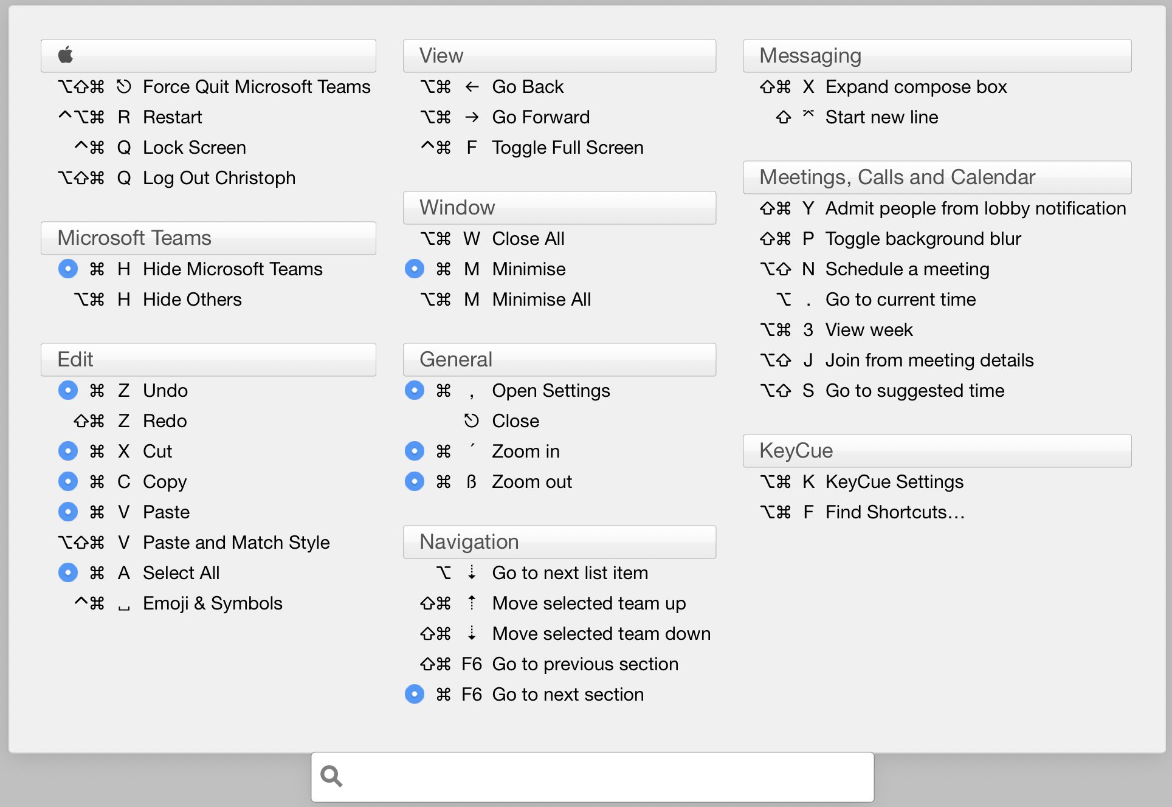The height and width of the screenshot is (807, 1172).
Task: Select the Messaging section header
Action: tap(937, 55)
